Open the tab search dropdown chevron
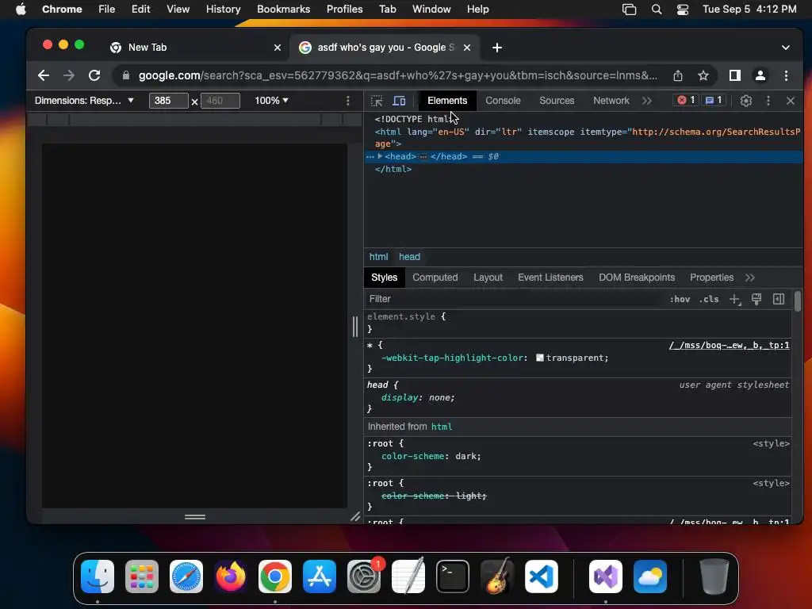This screenshot has height=609, width=812. tap(786, 48)
